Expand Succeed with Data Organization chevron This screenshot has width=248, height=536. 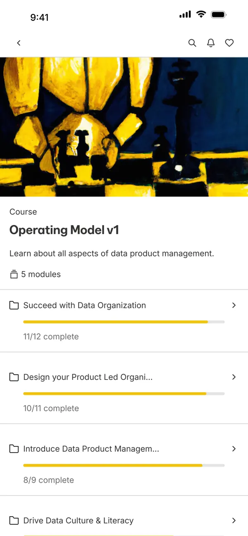pos(234,305)
